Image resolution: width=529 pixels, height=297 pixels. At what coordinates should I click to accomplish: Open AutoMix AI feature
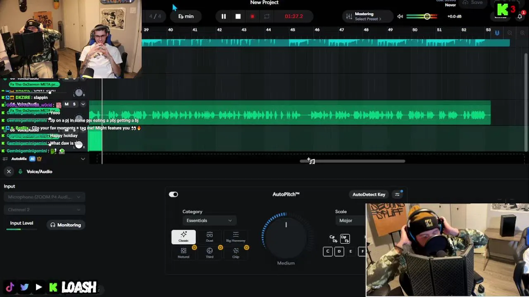point(32,159)
